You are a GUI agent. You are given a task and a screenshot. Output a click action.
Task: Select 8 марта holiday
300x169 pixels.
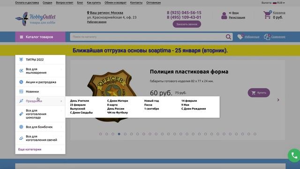tap(112, 105)
